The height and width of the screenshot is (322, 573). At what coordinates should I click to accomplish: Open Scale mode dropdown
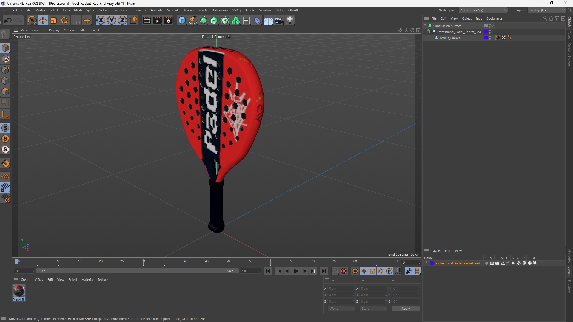tap(373, 309)
